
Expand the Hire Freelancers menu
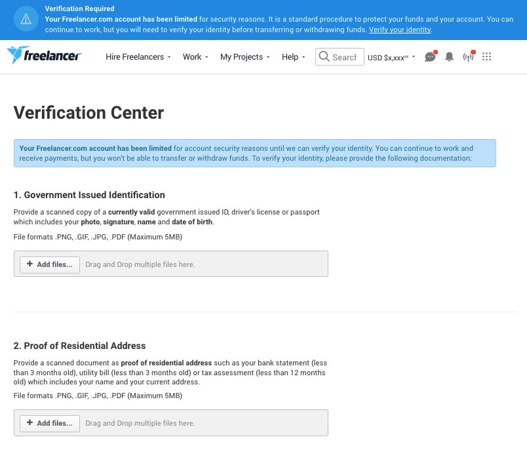click(138, 57)
